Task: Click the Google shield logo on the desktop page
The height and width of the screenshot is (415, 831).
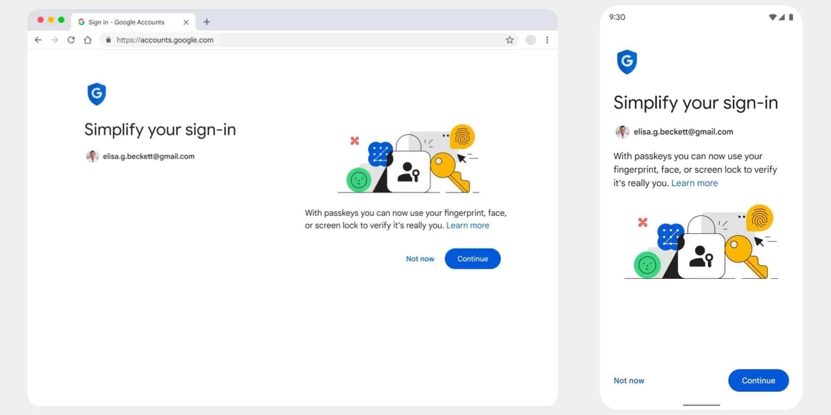Action: pyautogui.click(x=97, y=94)
